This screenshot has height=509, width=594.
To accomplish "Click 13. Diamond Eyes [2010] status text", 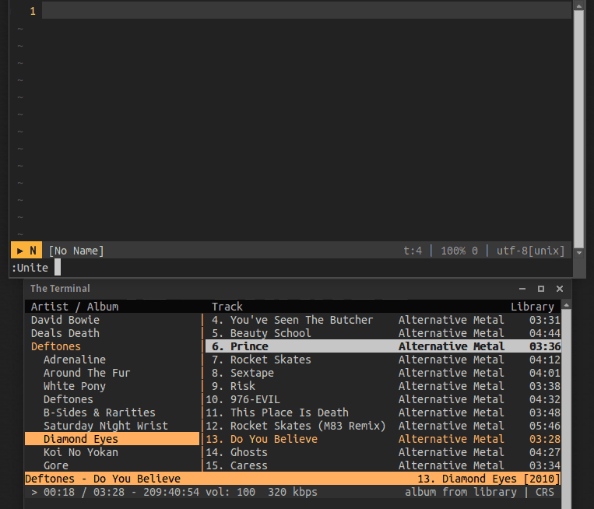I will [x=489, y=479].
